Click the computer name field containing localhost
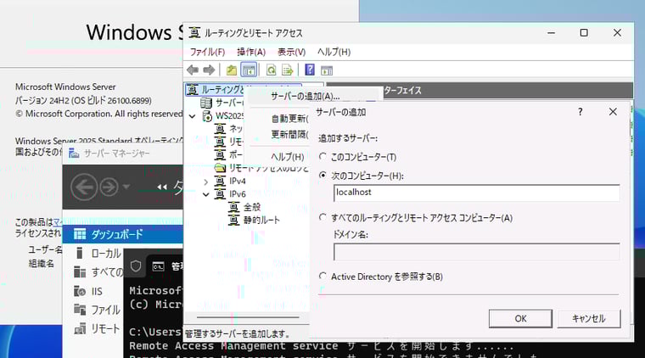The height and width of the screenshot is (358, 645). point(477,193)
